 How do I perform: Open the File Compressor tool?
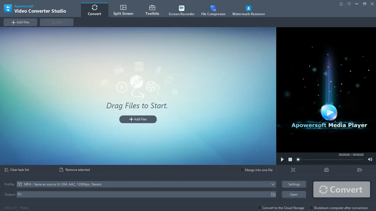click(x=213, y=10)
